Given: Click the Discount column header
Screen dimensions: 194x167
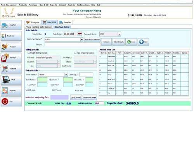Looking at the screenshot, I should [136, 53].
